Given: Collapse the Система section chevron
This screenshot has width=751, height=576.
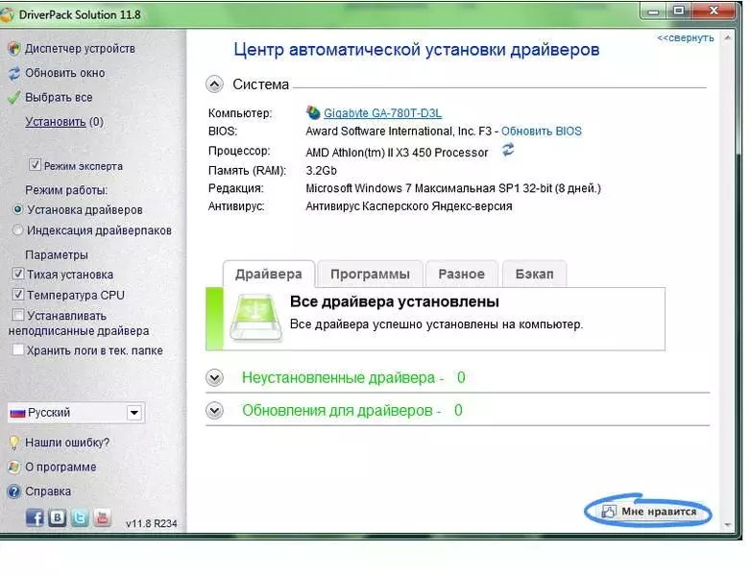Looking at the screenshot, I should click(214, 84).
